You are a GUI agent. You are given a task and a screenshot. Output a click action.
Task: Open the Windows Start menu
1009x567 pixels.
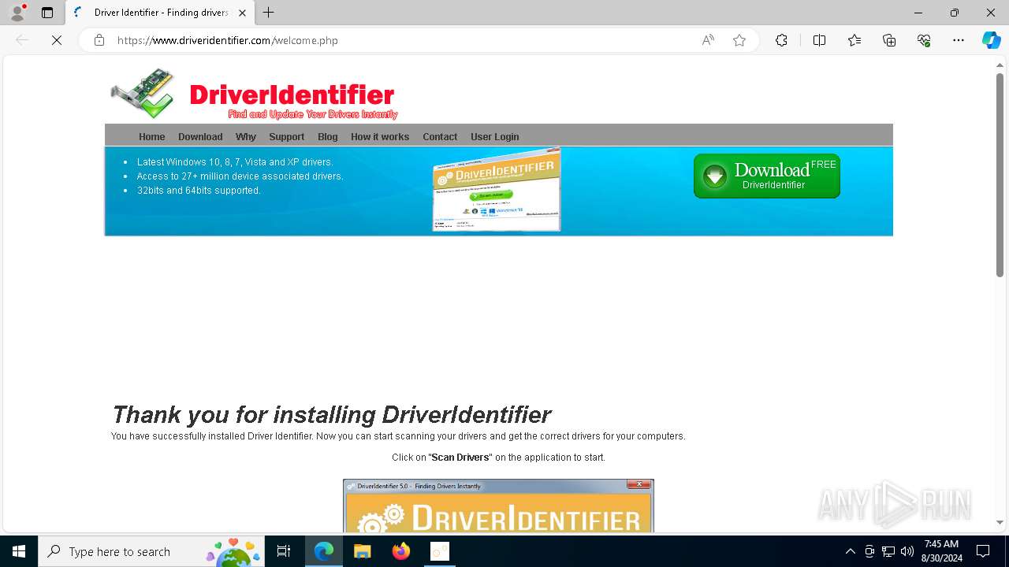click(x=19, y=551)
